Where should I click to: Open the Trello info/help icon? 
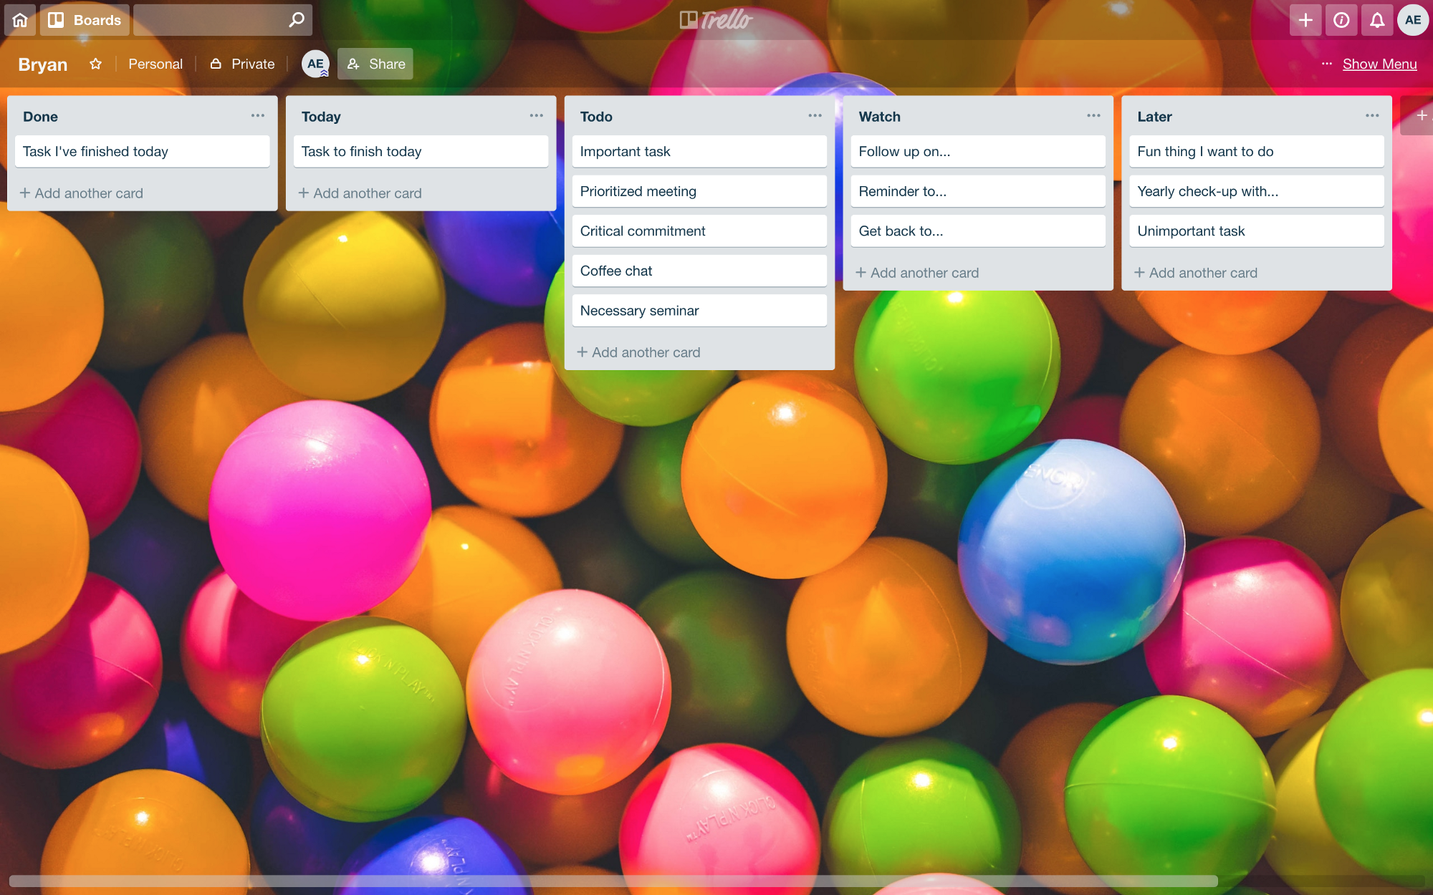click(1342, 19)
